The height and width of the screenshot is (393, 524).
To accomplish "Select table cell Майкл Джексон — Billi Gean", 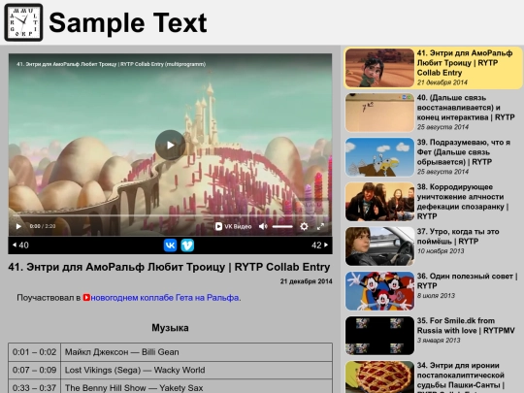I will pos(196,352).
